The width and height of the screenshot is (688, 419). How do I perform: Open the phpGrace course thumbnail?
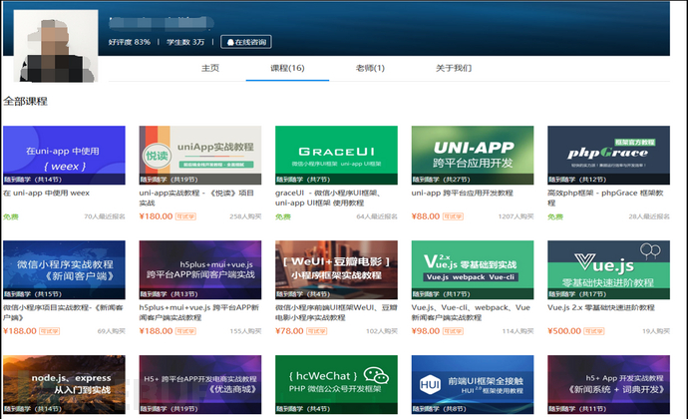click(608, 155)
